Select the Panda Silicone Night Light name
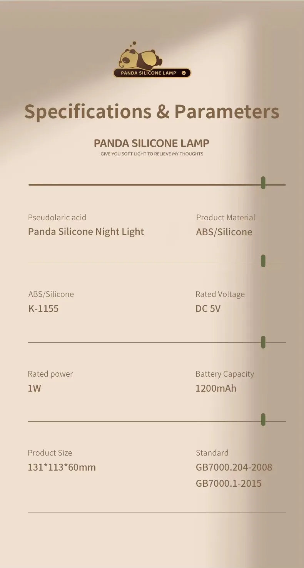304x568 pixels. (86, 232)
